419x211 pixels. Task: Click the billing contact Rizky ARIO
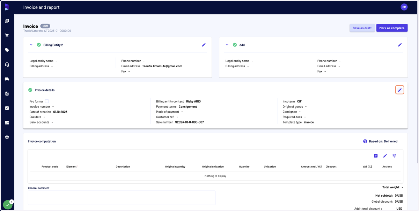click(193, 101)
